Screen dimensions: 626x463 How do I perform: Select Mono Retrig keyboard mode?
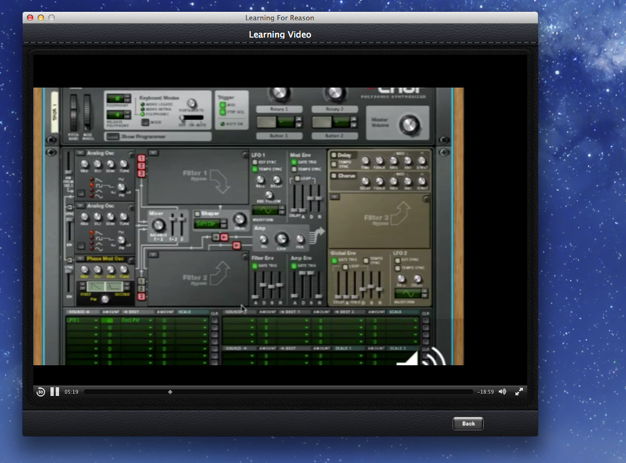(142, 109)
